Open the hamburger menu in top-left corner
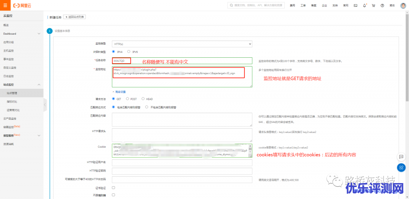 5,6
